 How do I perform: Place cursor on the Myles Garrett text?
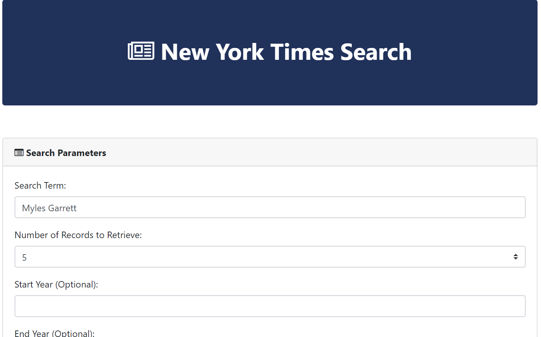[x=49, y=208]
